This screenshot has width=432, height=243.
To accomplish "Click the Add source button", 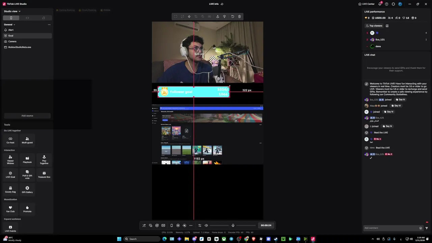I will coord(27,116).
